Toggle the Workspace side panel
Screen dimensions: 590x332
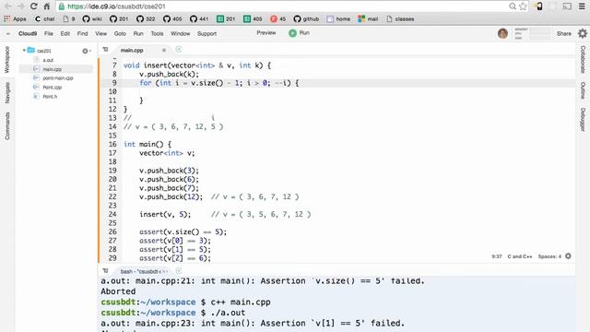(x=7, y=59)
